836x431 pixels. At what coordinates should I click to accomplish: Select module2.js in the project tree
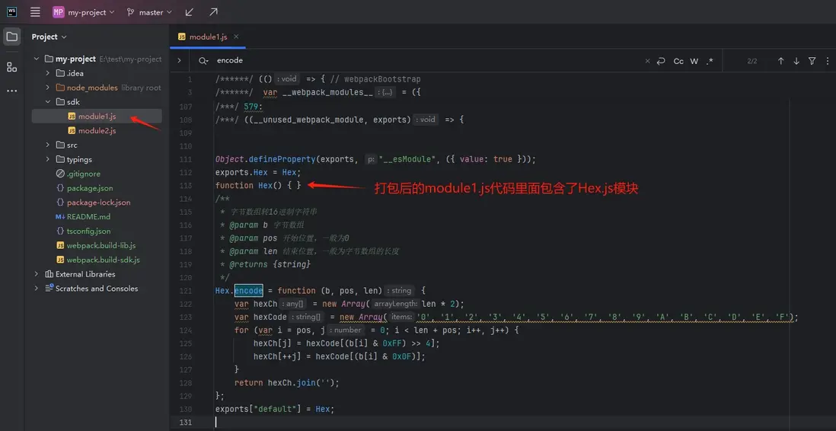97,131
